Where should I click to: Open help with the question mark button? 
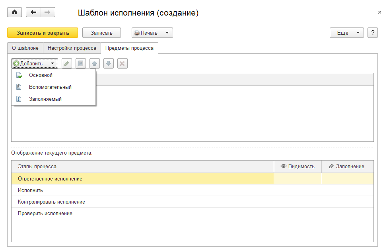373,33
